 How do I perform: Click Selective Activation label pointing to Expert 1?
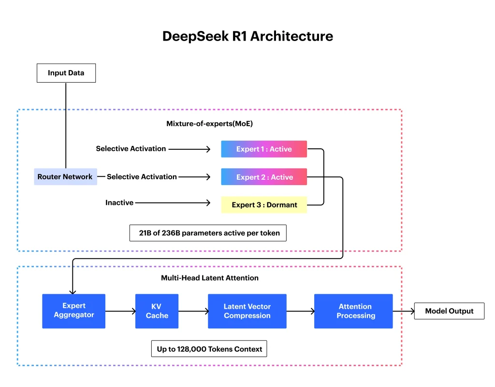tap(131, 149)
